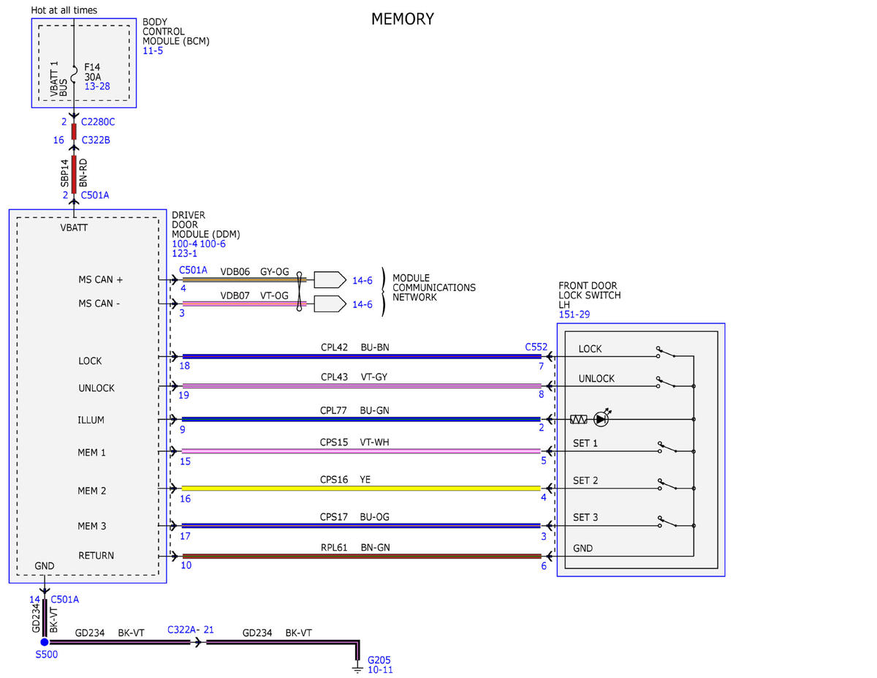Click the 10-11 ground reference link
This screenshot has height=678, width=877.
[380, 669]
